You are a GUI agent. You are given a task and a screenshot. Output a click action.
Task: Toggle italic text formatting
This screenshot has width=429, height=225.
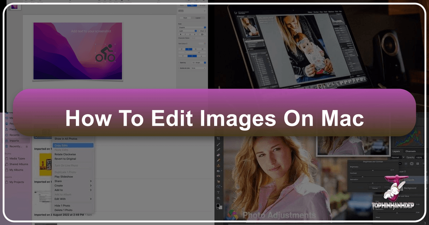tap(185, 34)
